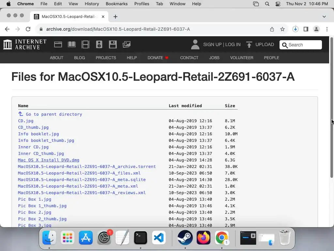Screen dimensions: 334x251
Task: Open Inner CD_thumb.jpg
Action: [x=41, y=154]
